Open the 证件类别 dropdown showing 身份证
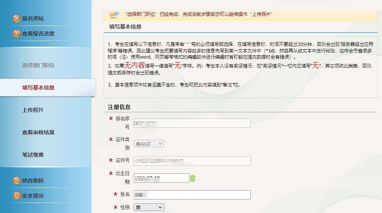 tap(149, 144)
